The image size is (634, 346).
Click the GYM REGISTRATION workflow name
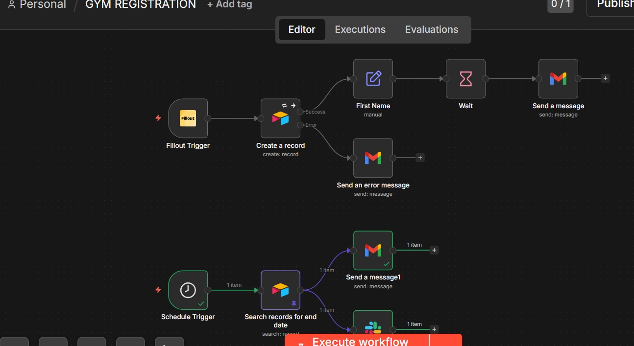point(141,4)
